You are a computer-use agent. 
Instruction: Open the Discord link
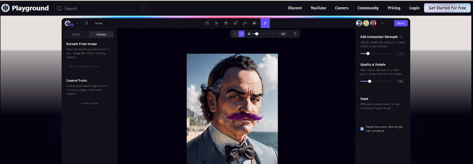(x=295, y=8)
